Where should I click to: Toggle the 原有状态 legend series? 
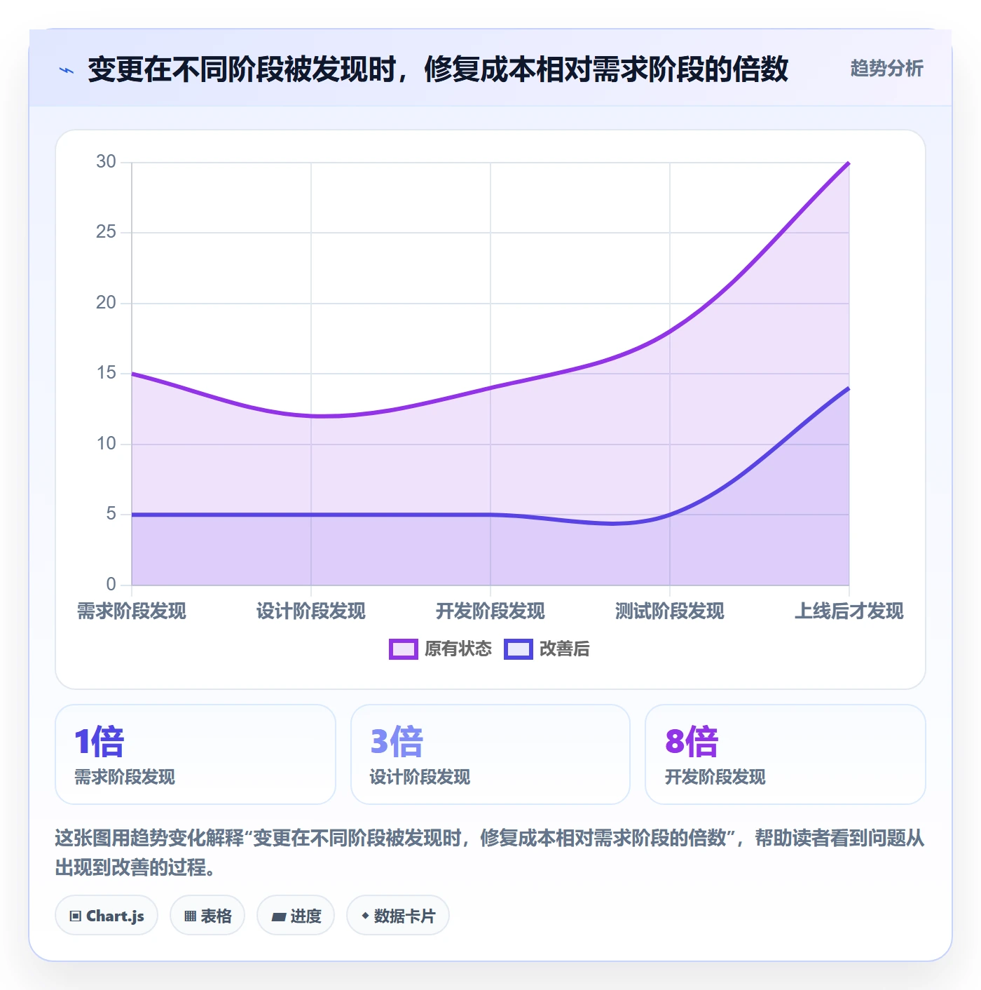441,649
